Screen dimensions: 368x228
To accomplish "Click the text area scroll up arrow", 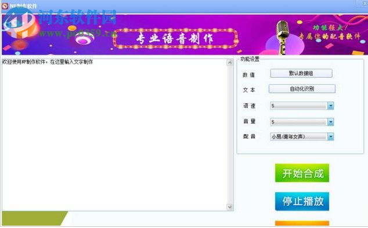I will (x=230, y=63).
